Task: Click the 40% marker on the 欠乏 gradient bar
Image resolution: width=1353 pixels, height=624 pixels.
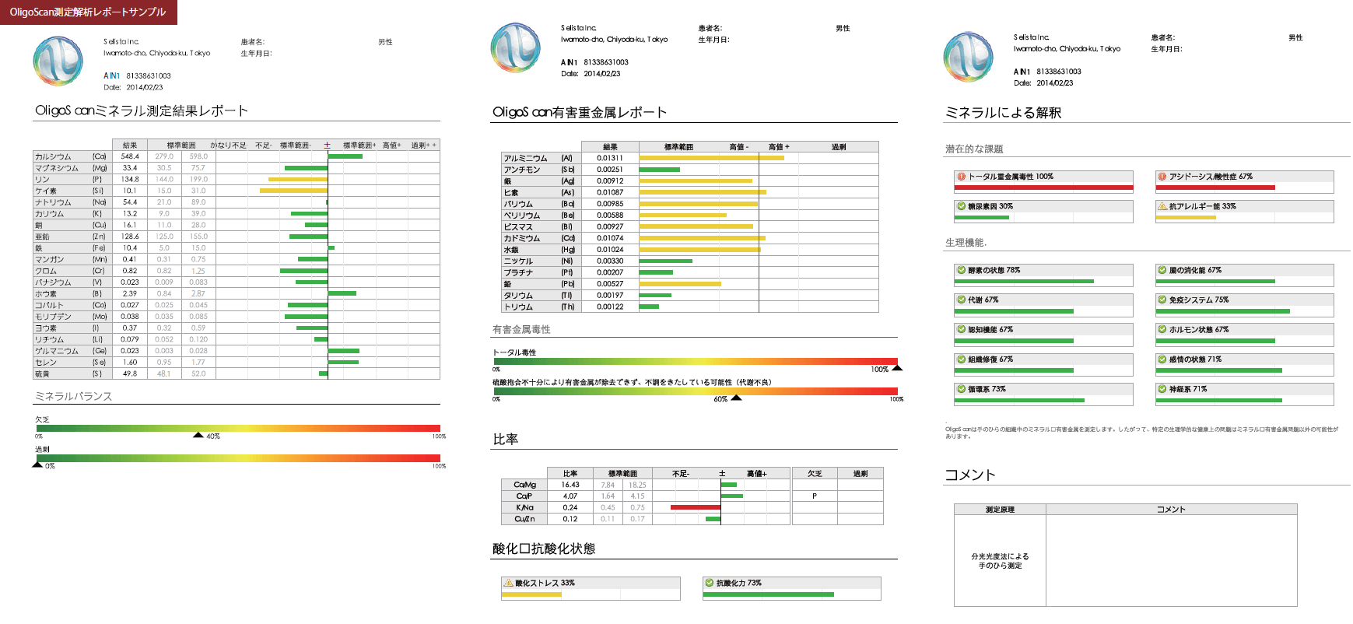Action: coord(198,435)
